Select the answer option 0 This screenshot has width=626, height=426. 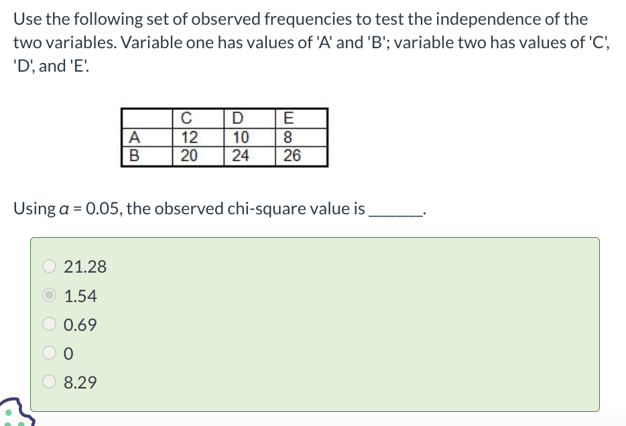point(48,353)
